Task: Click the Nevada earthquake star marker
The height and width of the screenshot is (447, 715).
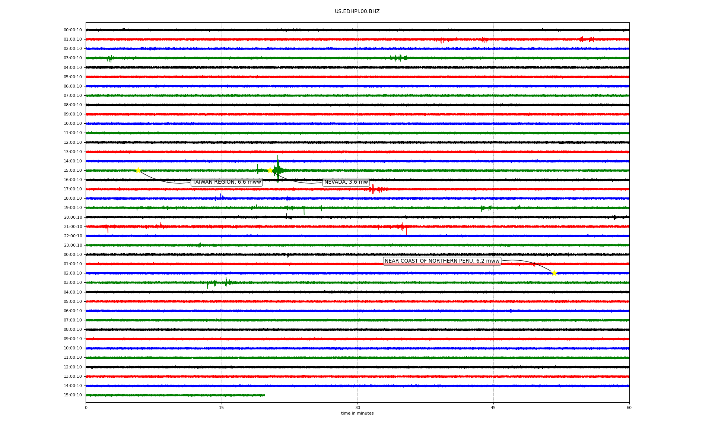Action: (270, 170)
